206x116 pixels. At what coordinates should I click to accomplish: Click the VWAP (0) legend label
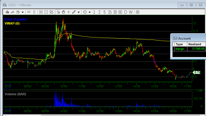coord(12,23)
